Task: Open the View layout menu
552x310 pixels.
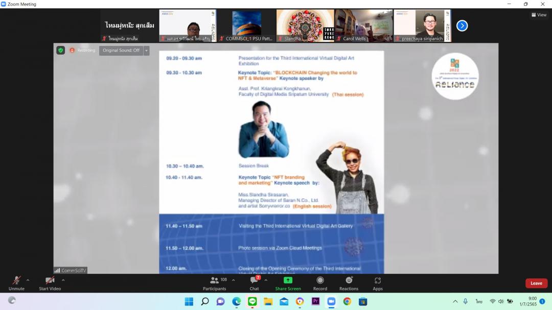Action: point(539,15)
